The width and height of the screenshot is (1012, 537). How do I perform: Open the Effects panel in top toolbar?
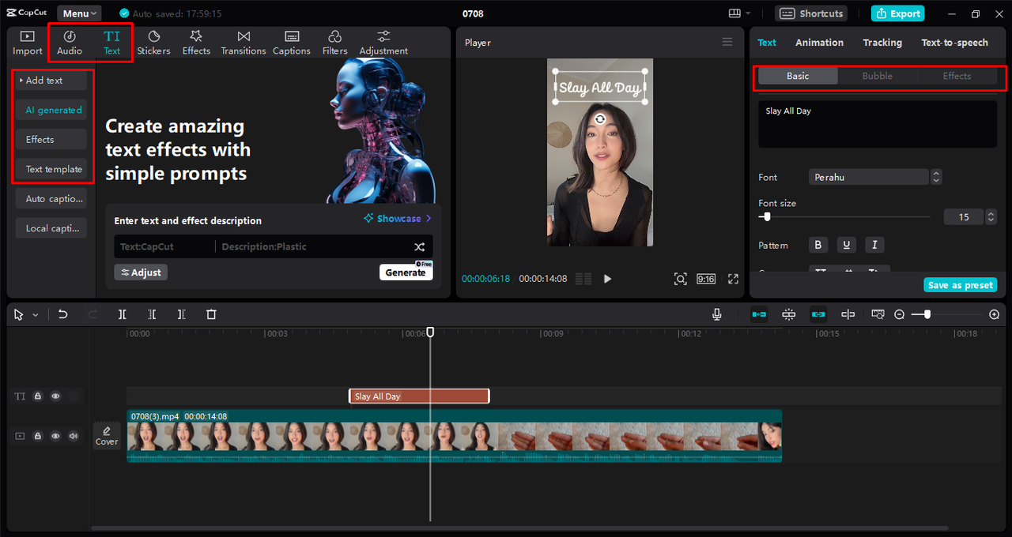(x=196, y=43)
